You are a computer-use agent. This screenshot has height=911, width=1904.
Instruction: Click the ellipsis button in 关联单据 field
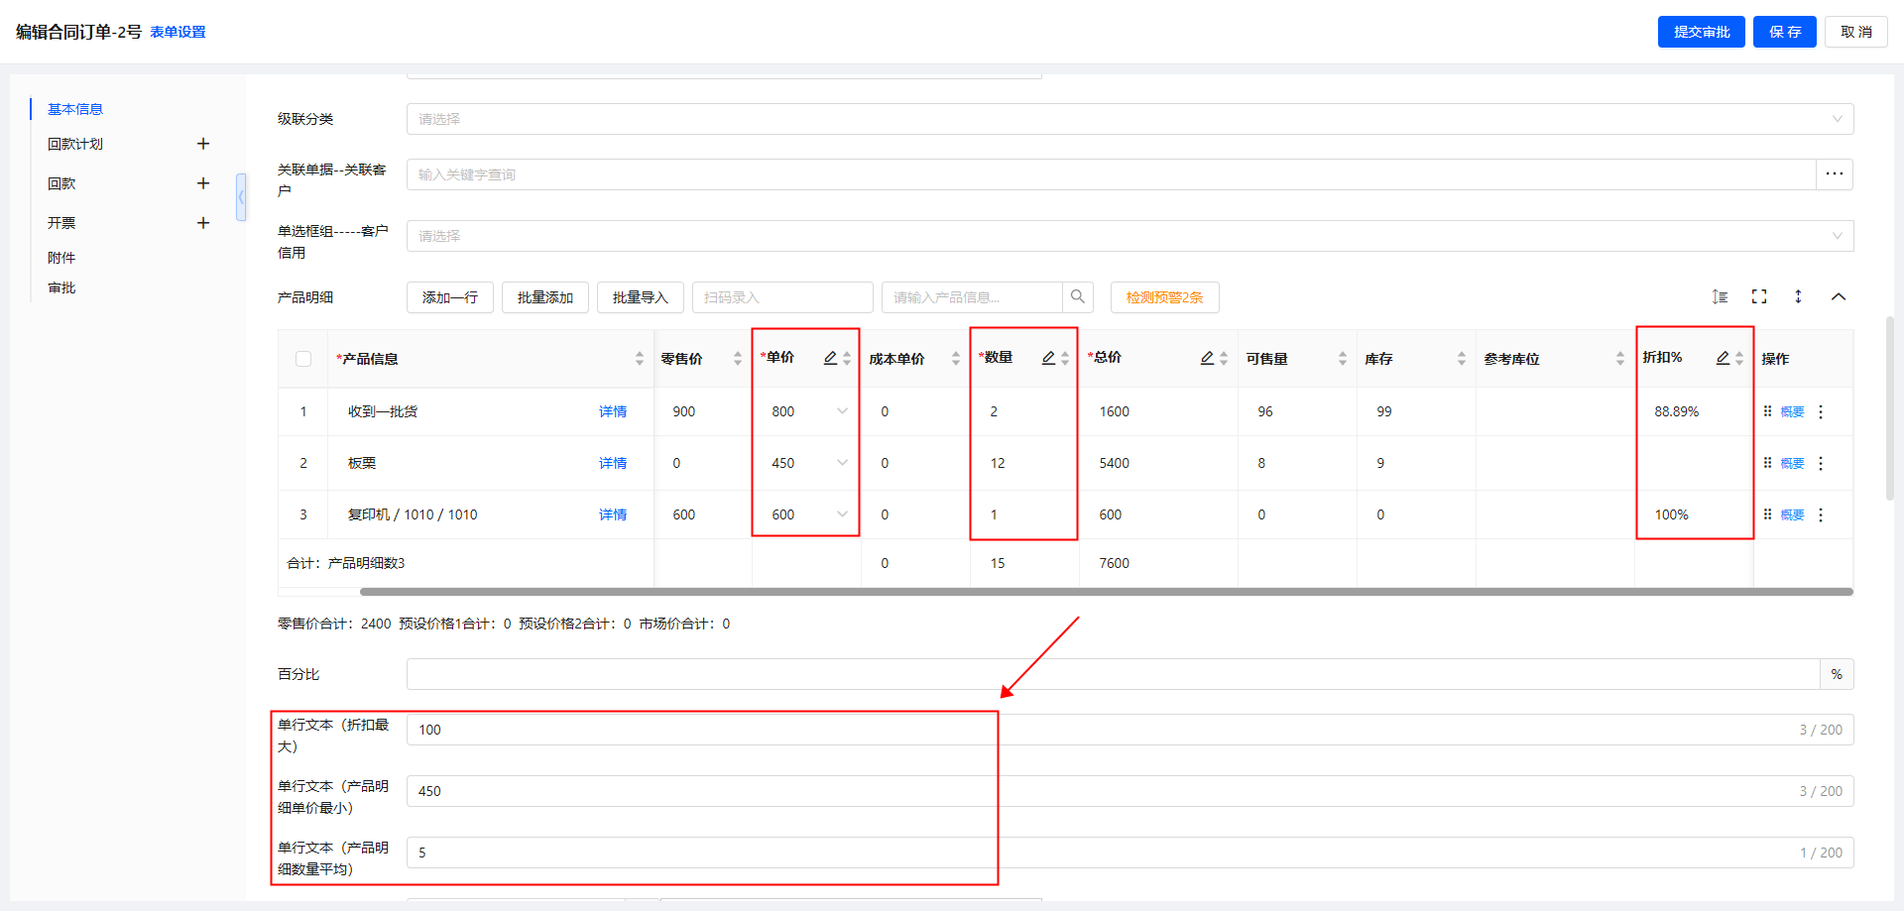pyautogui.click(x=1835, y=174)
